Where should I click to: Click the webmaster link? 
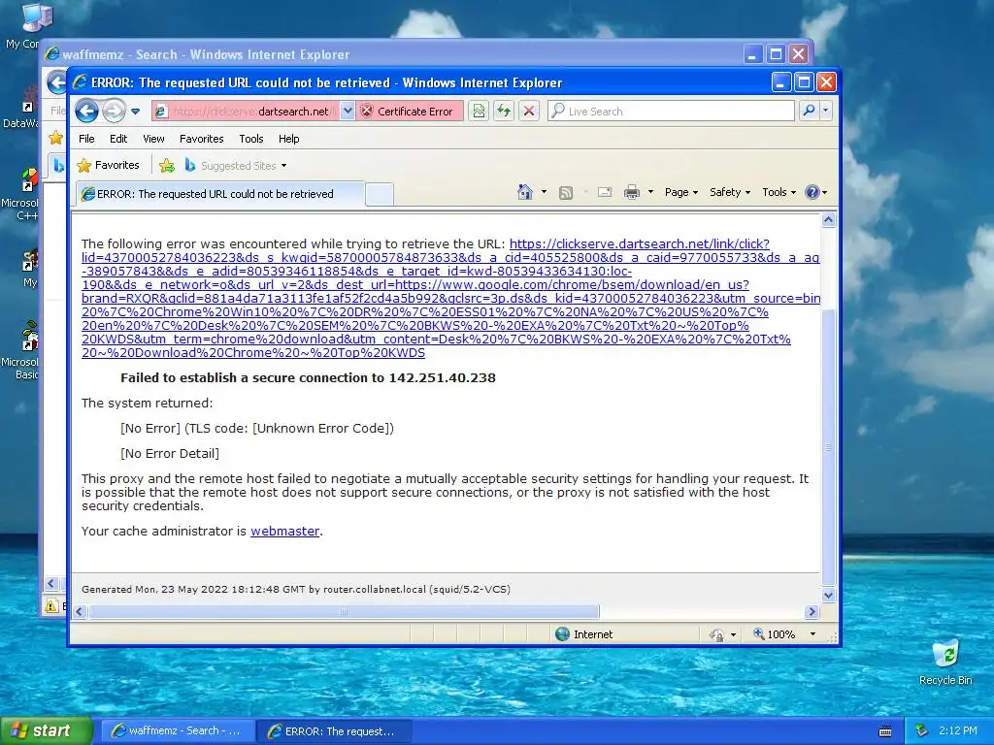pyautogui.click(x=284, y=531)
